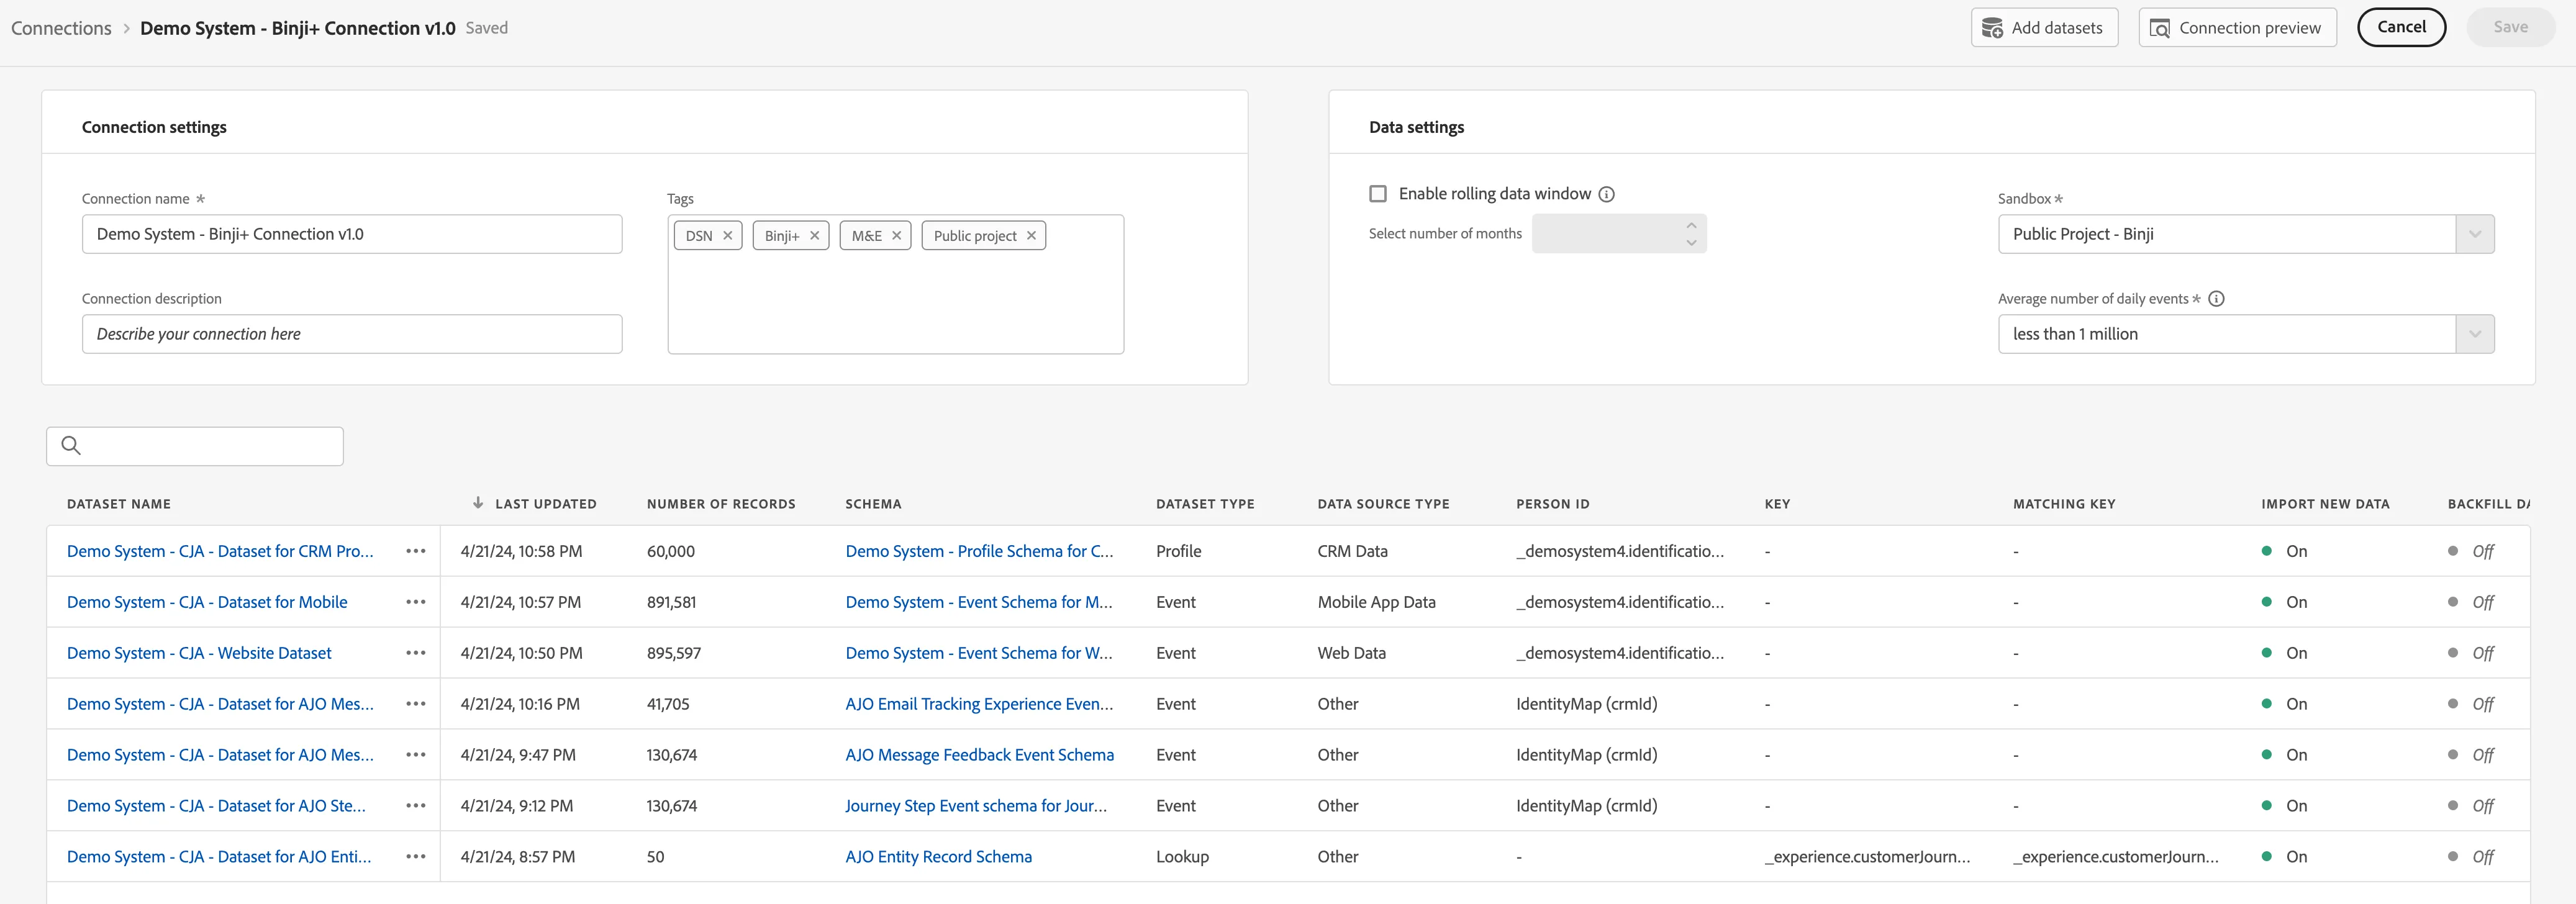Click the Save button
2576x904 pixels.
coord(2510,27)
